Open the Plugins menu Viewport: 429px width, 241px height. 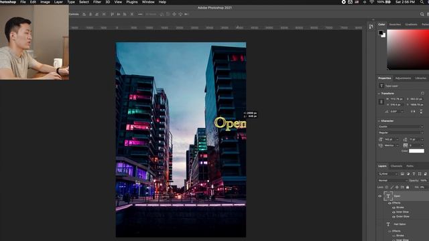(x=132, y=2)
